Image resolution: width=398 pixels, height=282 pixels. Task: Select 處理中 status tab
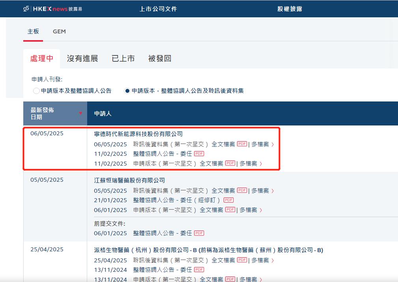pyautogui.click(x=42, y=59)
